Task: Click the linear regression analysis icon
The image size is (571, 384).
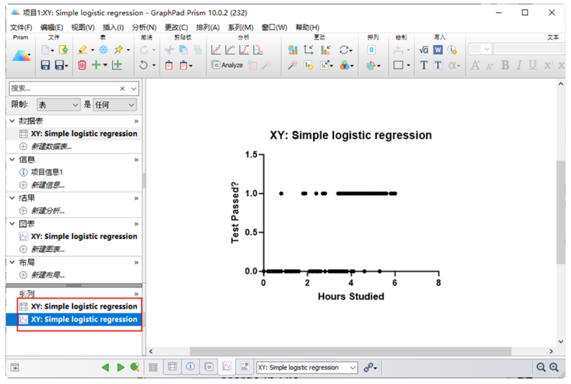Action: (216, 50)
